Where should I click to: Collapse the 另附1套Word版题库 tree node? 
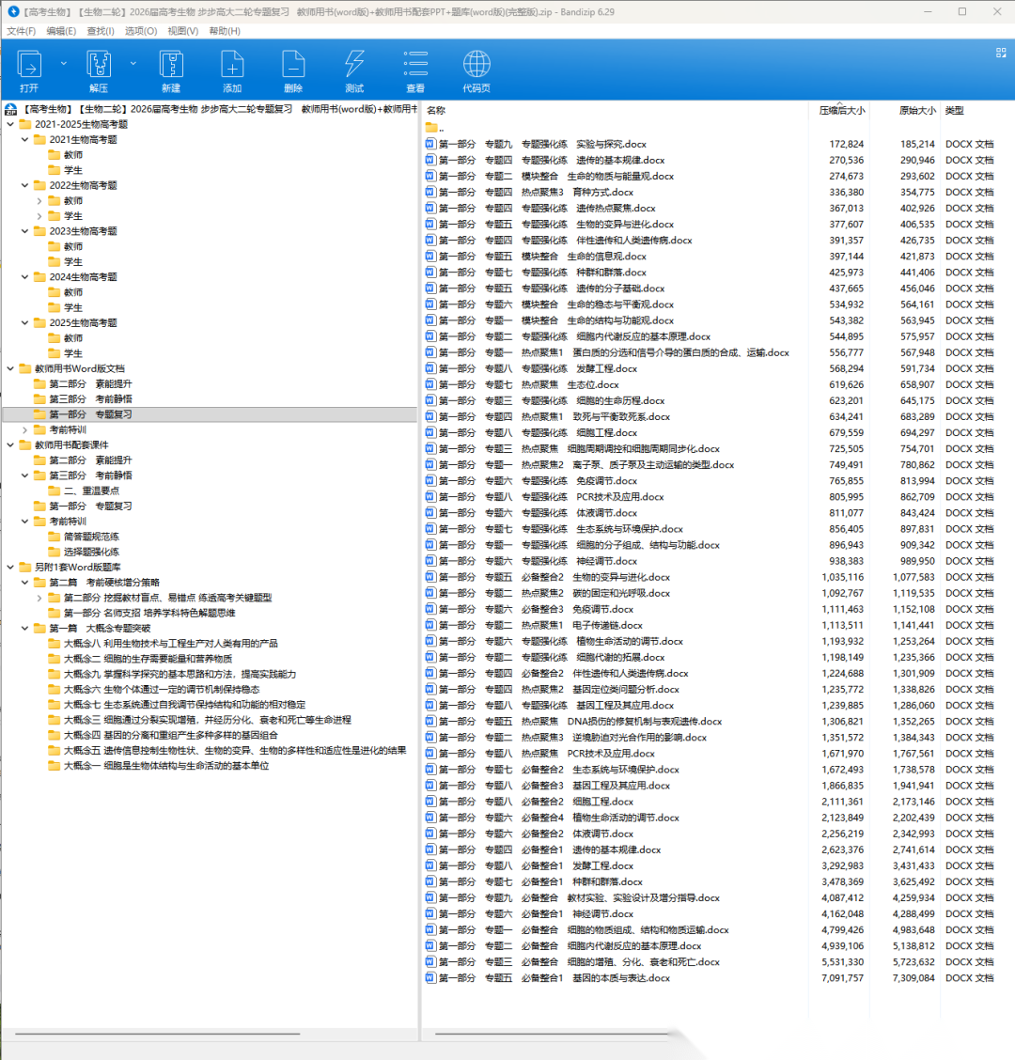point(11,567)
